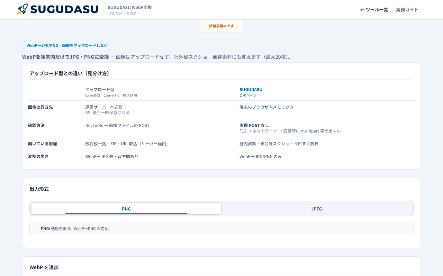Click the 運営サーバーへ送信 cell
The width and height of the screenshot is (443, 276).
pos(104,107)
